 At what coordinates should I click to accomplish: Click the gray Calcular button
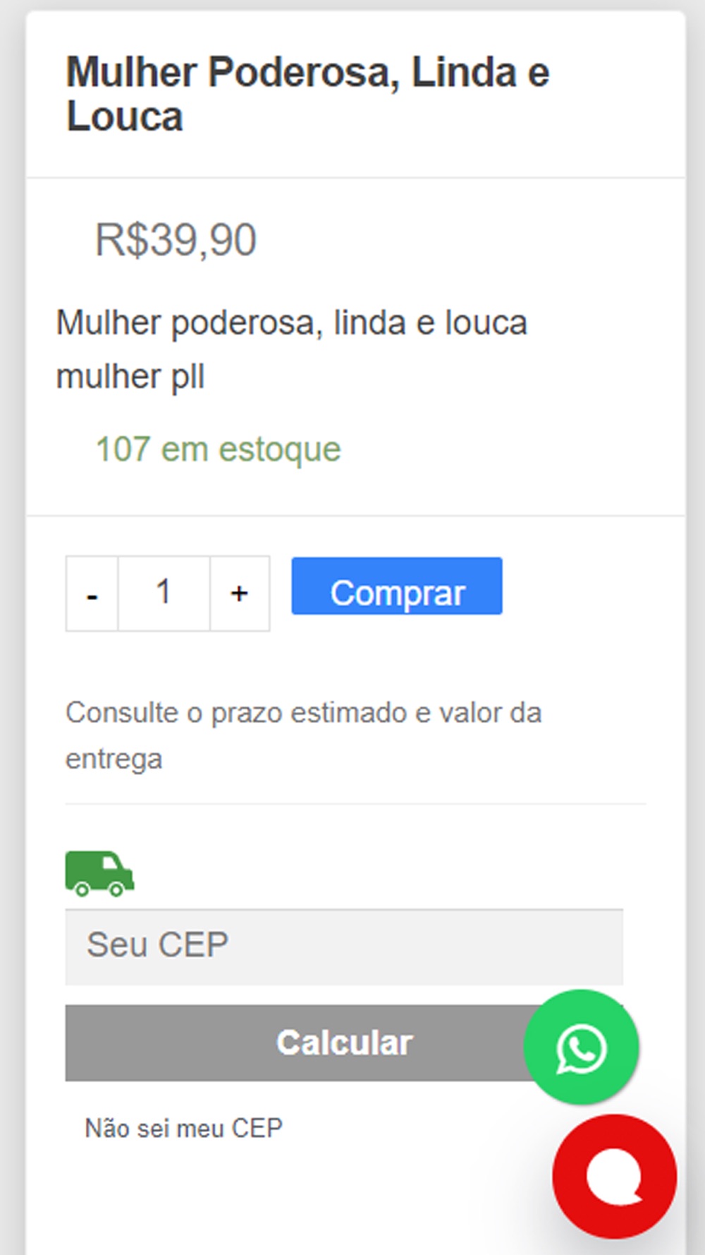tap(344, 1043)
